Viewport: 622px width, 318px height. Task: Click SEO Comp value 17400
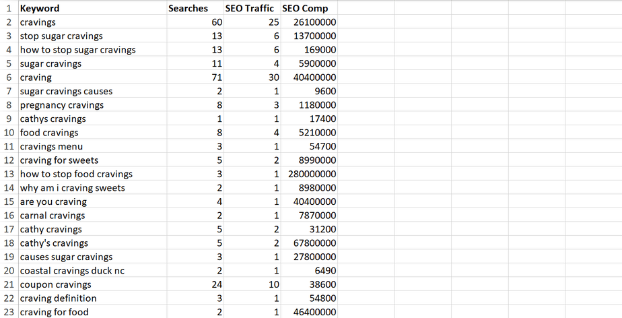(x=309, y=119)
